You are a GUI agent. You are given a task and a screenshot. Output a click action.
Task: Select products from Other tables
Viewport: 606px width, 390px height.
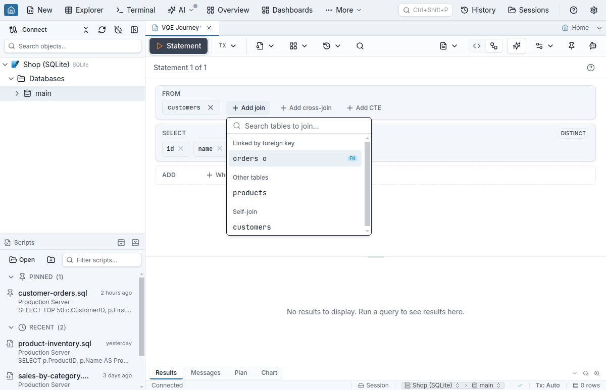(295, 193)
